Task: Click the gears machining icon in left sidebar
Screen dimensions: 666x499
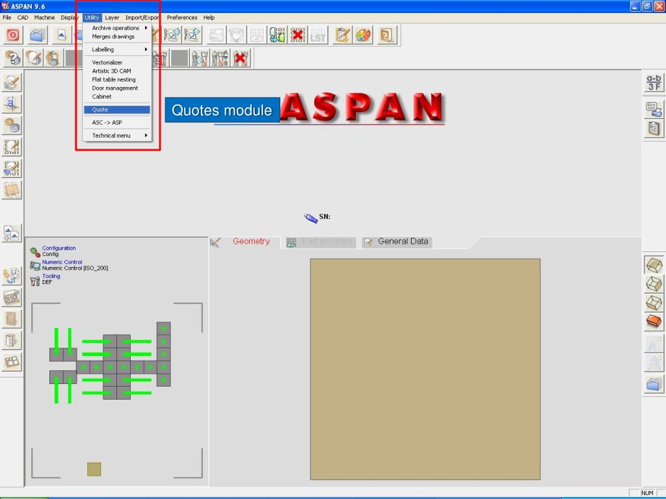Action: (12, 125)
